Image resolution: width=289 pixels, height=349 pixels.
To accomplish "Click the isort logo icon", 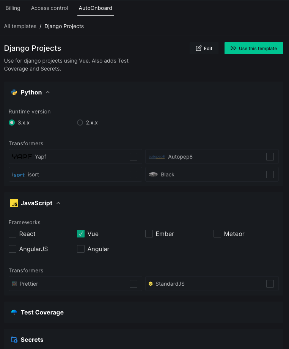I will [x=18, y=174].
